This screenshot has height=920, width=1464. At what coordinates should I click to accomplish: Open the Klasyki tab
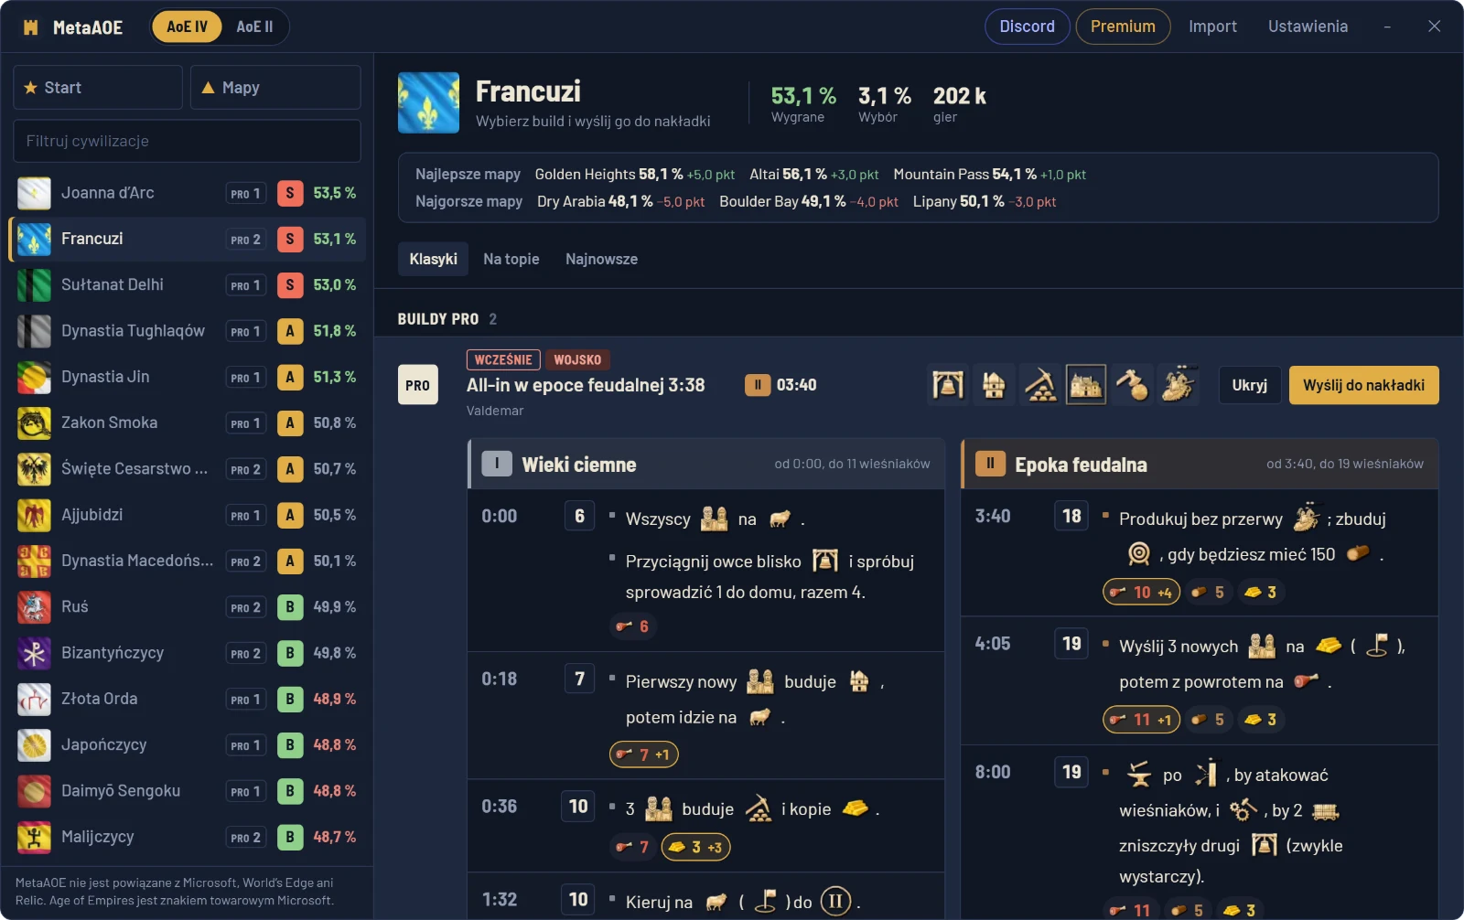pyautogui.click(x=433, y=259)
